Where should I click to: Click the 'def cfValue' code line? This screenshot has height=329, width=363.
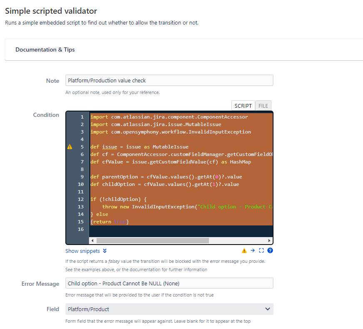click(x=171, y=162)
